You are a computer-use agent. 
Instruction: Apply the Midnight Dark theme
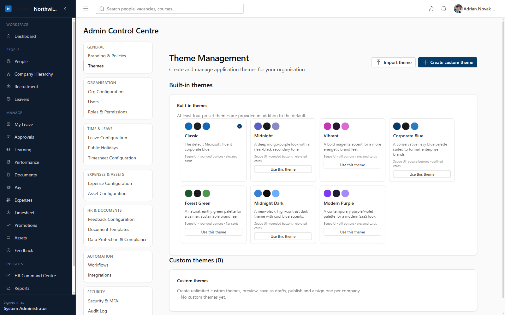click(283, 237)
